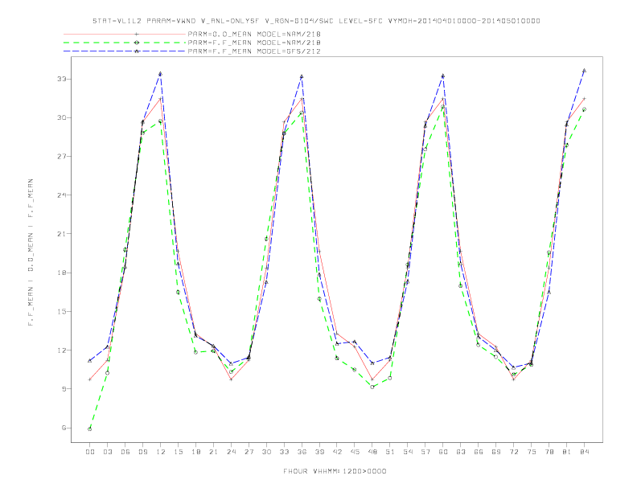Click x-axis tick label 45
The image size is (637, 492).
click(355, 452)
